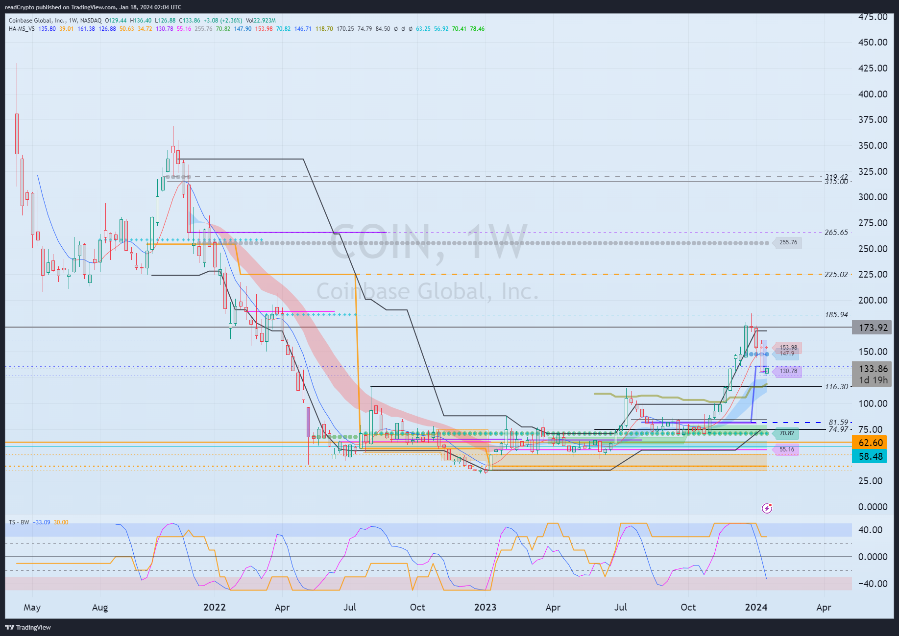Click the Aug label on time axis
The image size is (899, 636).
[x=100, y=607]
